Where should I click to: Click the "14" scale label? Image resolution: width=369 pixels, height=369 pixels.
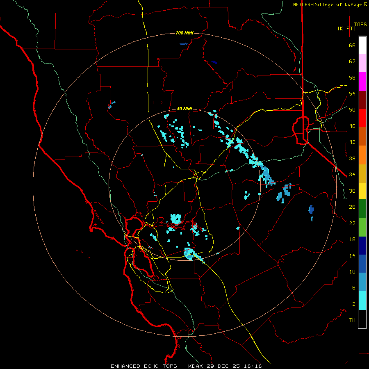tap(352, 255)
